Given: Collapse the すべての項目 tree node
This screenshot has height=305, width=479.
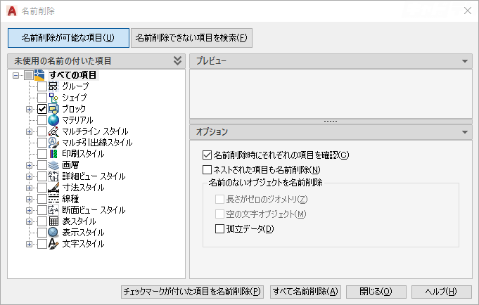Looking at the screenshot, I should click(15, 75).
